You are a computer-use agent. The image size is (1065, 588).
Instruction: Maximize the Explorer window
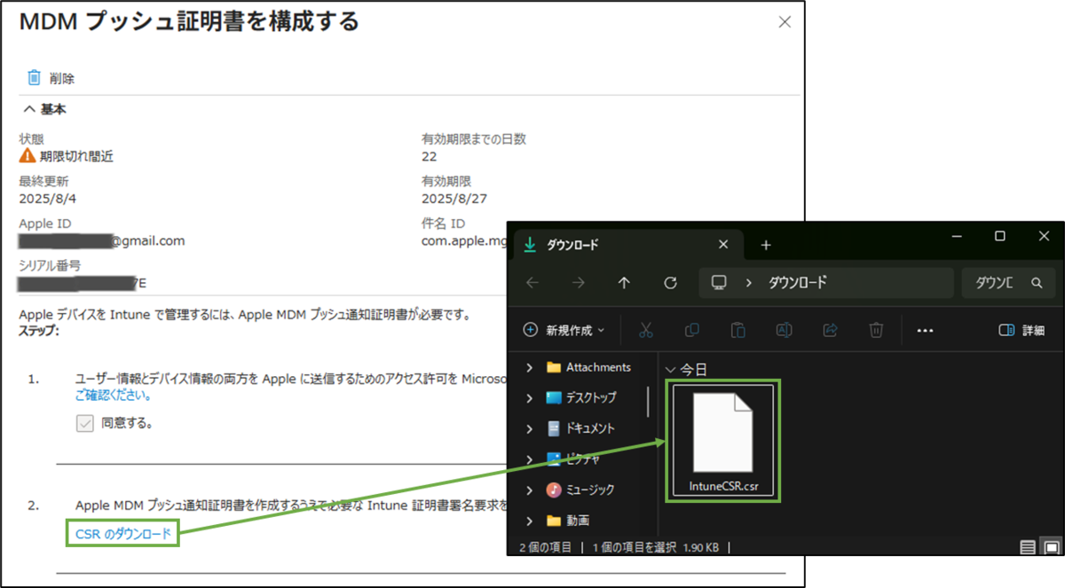point(999,236)
